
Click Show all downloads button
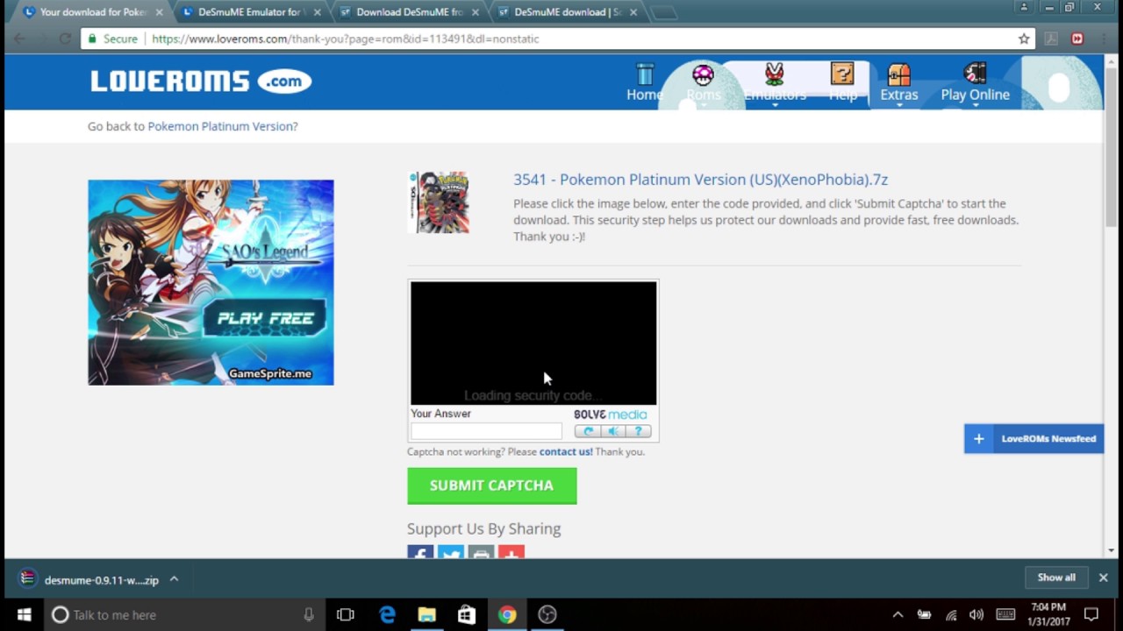point(1056,578)
